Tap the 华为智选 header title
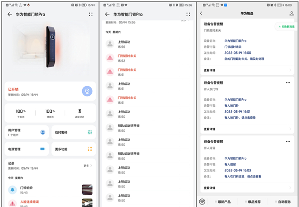The width and height of the screenshot is (299, 207). point(247,13)
